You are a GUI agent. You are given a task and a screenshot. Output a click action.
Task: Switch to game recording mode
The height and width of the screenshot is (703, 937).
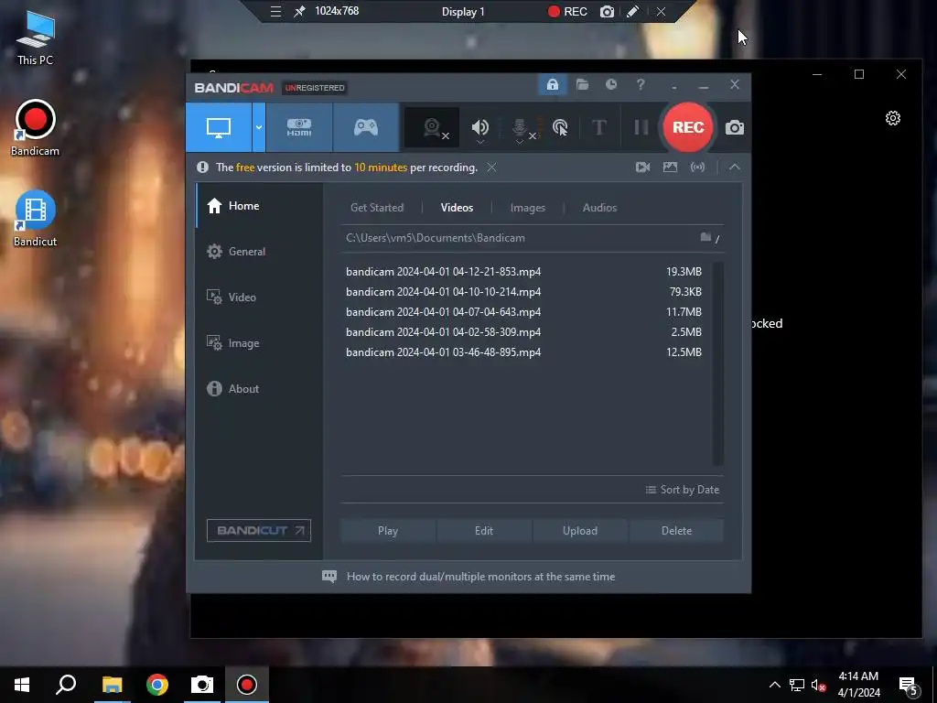tap(366, 127)
